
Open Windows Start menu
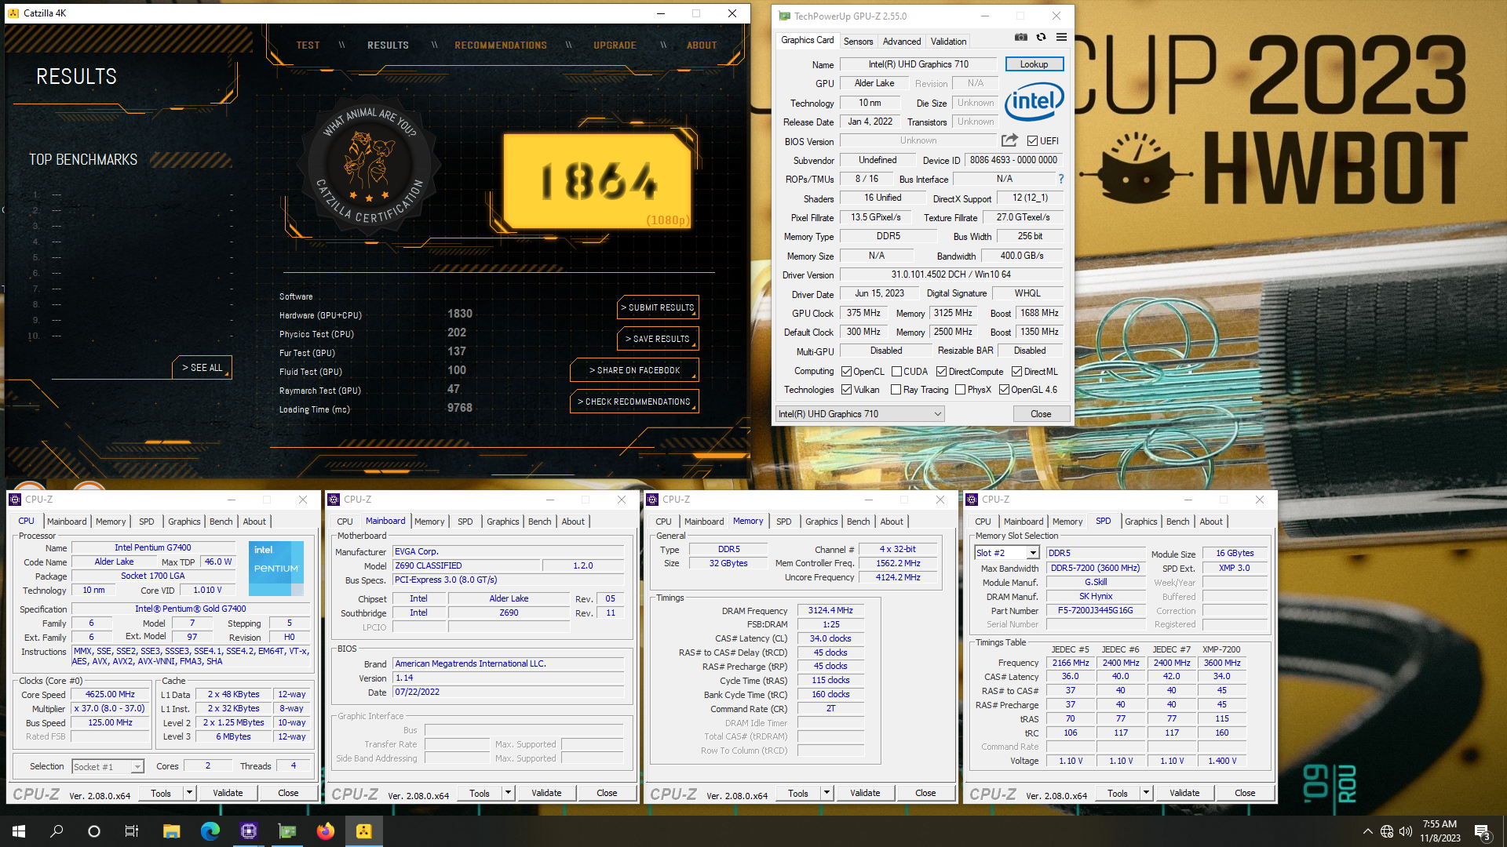click(19, 831)
